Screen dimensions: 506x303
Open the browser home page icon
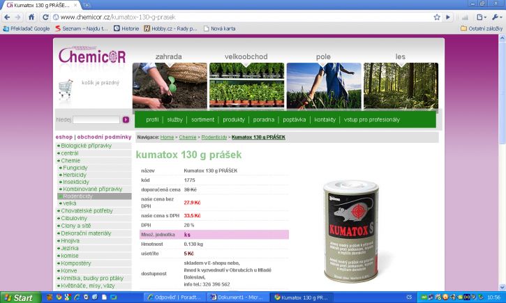coord(31,17)
